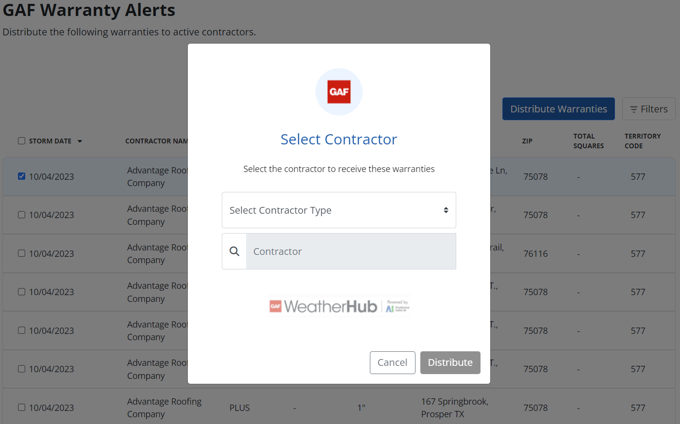Click the PLUS cell in the last row
This screenshot has width=680, height=424.
239,408
